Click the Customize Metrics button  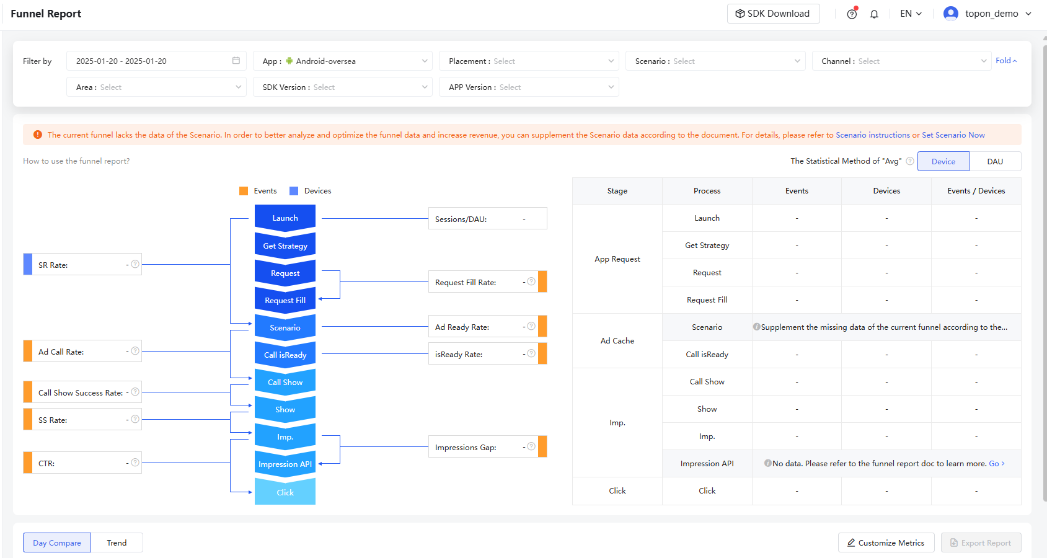(x=886, y=542)
